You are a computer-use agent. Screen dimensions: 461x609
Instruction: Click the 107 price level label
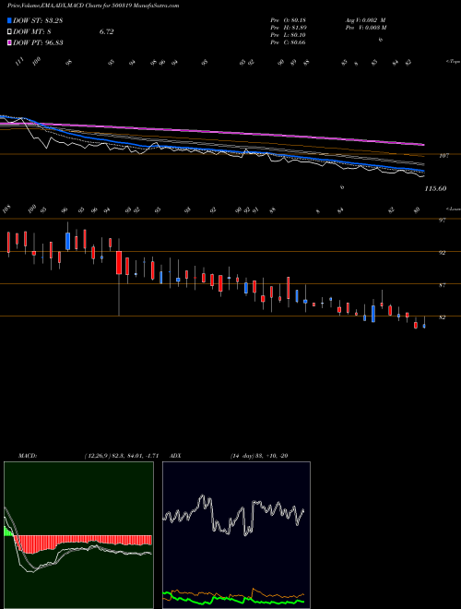tap(443, 156)
